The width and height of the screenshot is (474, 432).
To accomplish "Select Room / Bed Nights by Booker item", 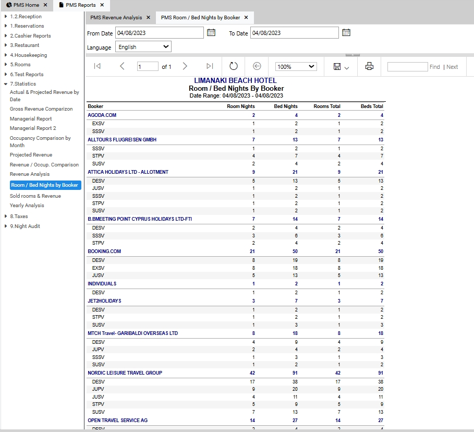I will (x=45, y=185).
